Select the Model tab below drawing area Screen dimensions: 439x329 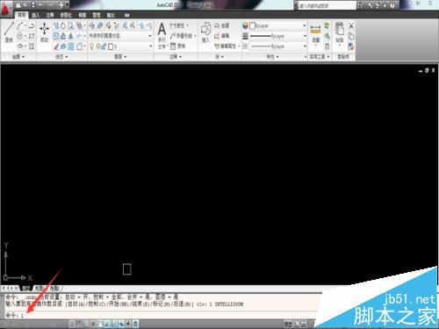[26, 289]
